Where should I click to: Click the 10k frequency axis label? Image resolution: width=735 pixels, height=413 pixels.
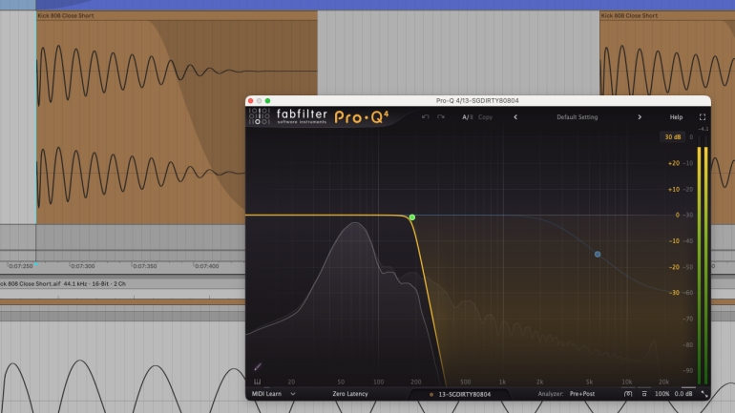[x=627, y=382]
